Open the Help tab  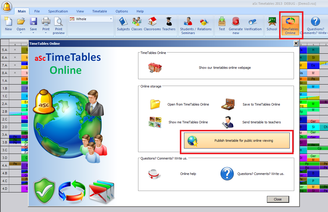point(140,11)
